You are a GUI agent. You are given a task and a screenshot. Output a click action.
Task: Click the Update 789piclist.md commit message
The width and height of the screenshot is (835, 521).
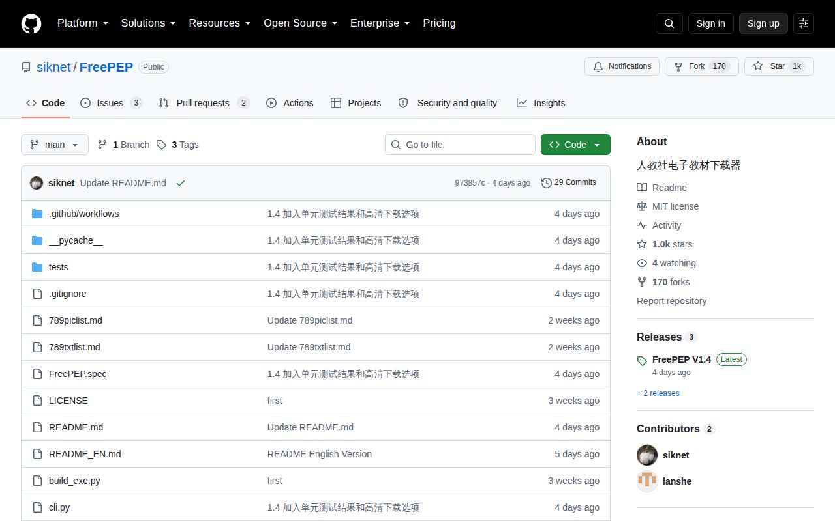click(x=310, y=320)
